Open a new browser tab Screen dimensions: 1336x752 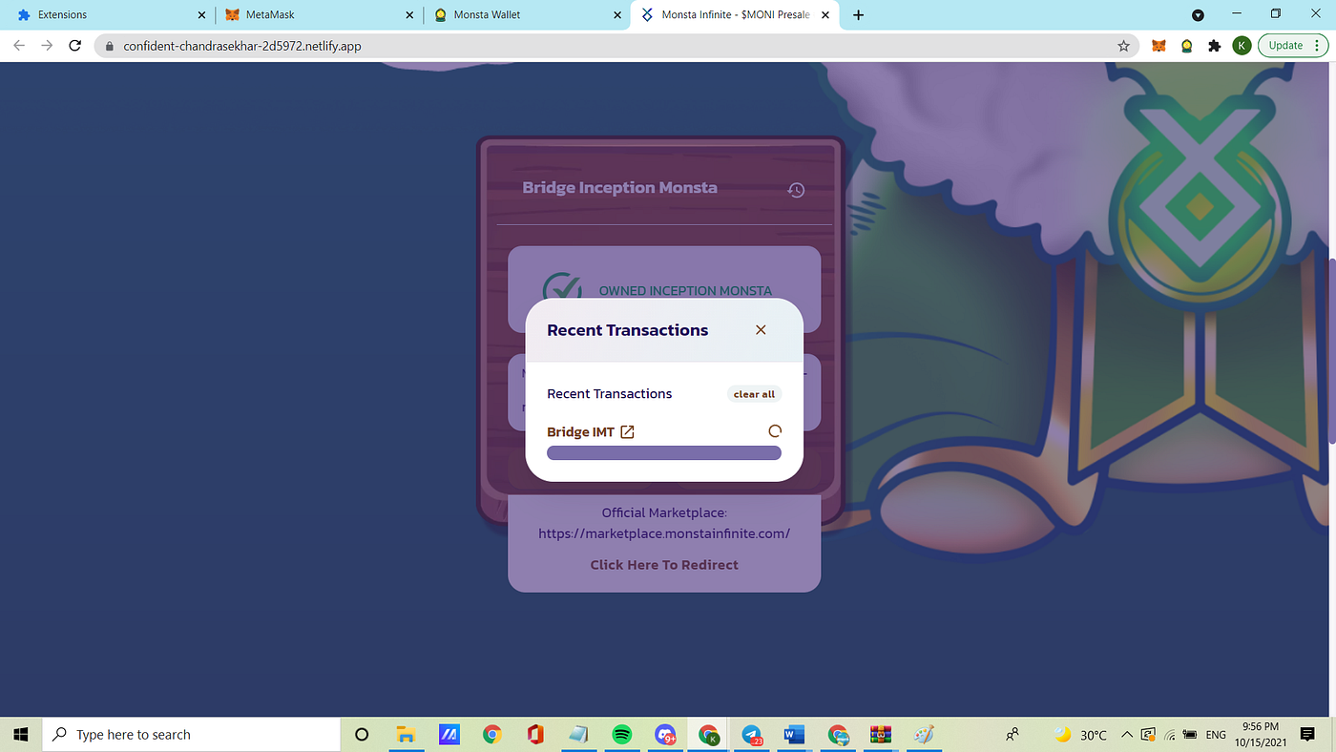click(858, 15)
